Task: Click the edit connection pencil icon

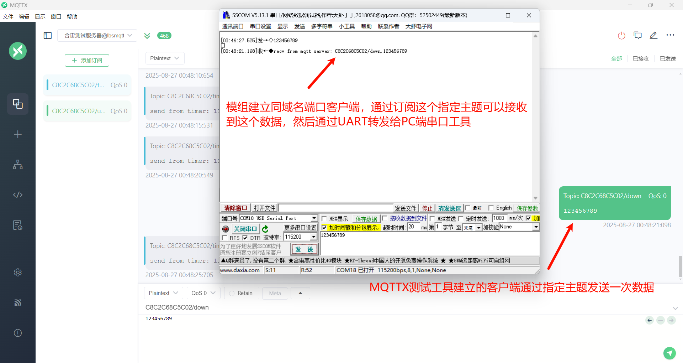Action: coord(653,35)
